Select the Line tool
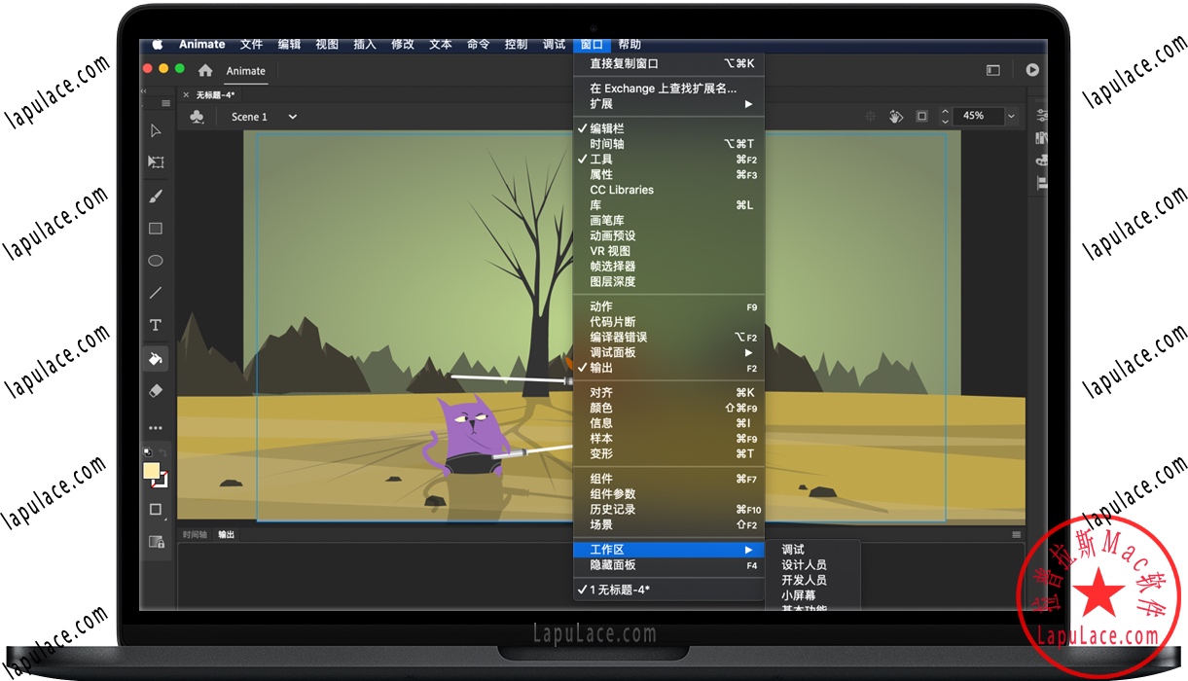Viewport: 1188px width, 681px height. pos(156,292)
